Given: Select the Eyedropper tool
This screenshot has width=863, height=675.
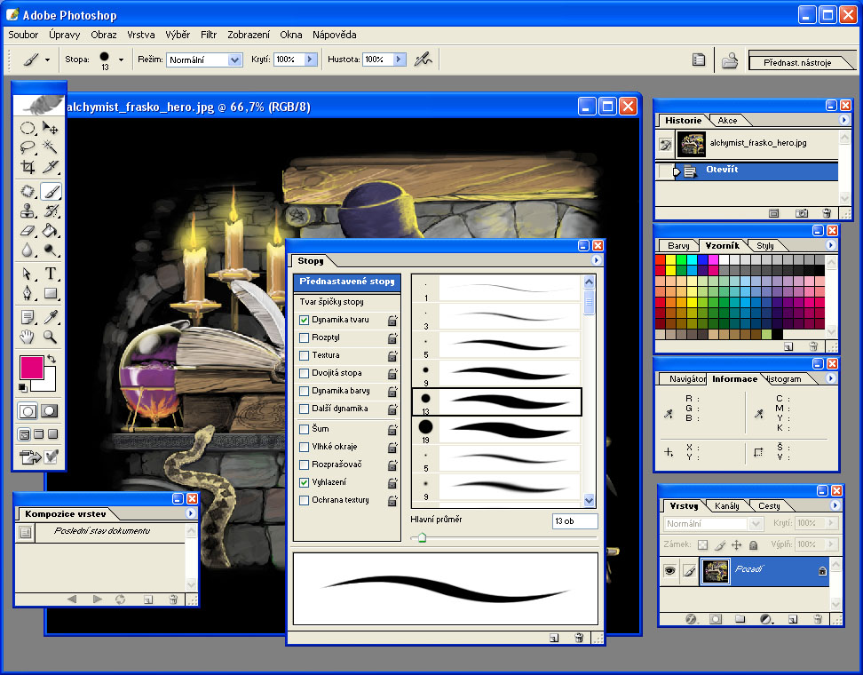Looking at the screenshot, I should point(51,317).
